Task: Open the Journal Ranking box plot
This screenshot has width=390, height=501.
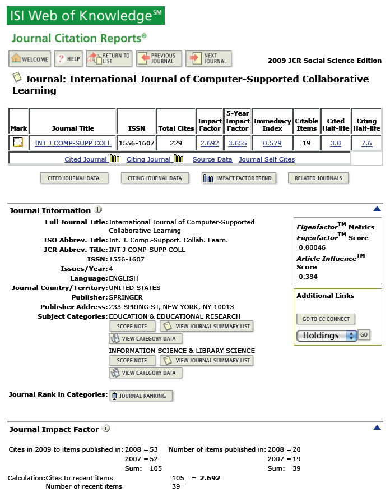Action: [141, 396]
